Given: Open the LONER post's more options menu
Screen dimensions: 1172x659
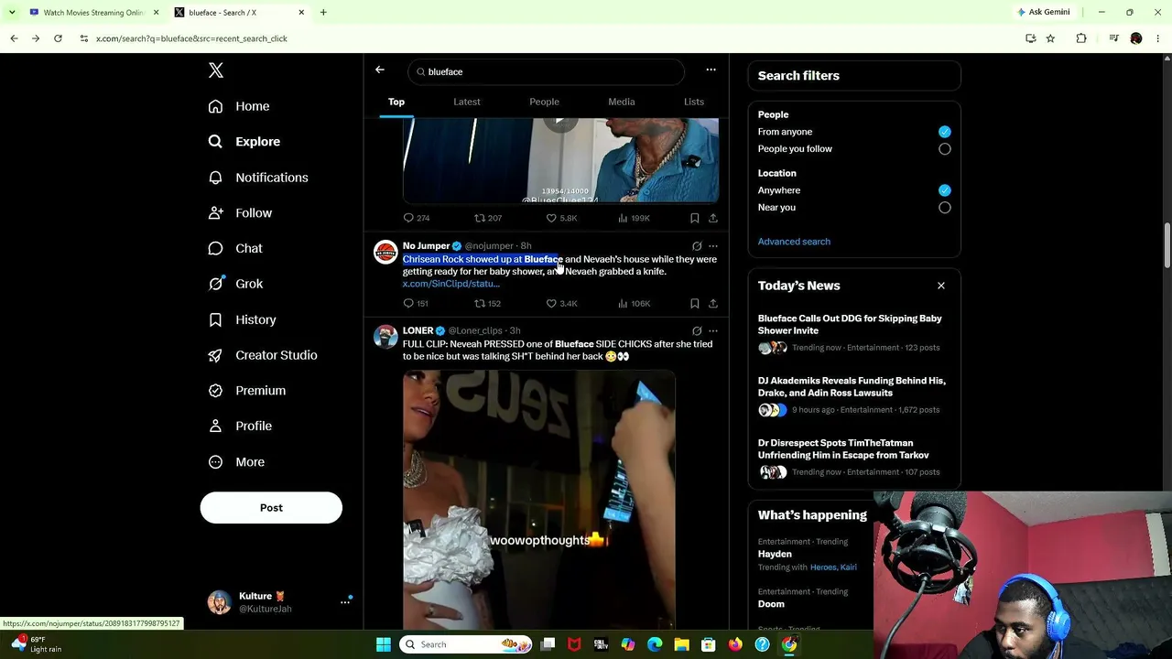Looking at the screenshot, I should 713,331.
